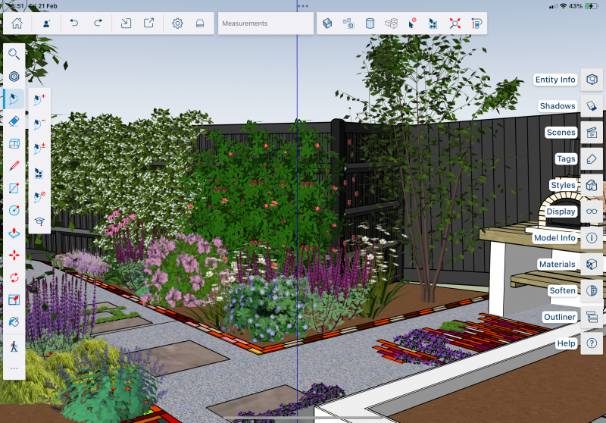Go to the Home screen
Image resolution: width=606 pixels, height=423 pixels.
click(x=17, y=23)
